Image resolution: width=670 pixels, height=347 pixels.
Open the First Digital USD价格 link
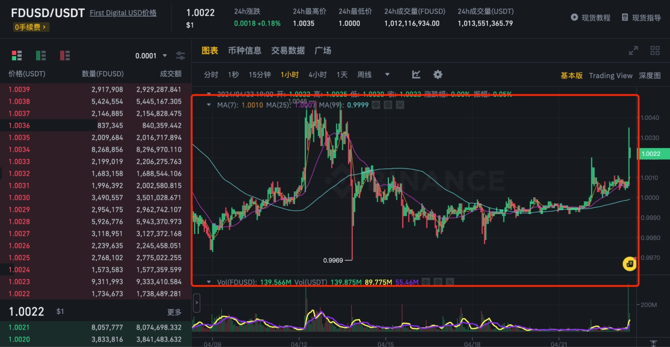click(123, 13)
